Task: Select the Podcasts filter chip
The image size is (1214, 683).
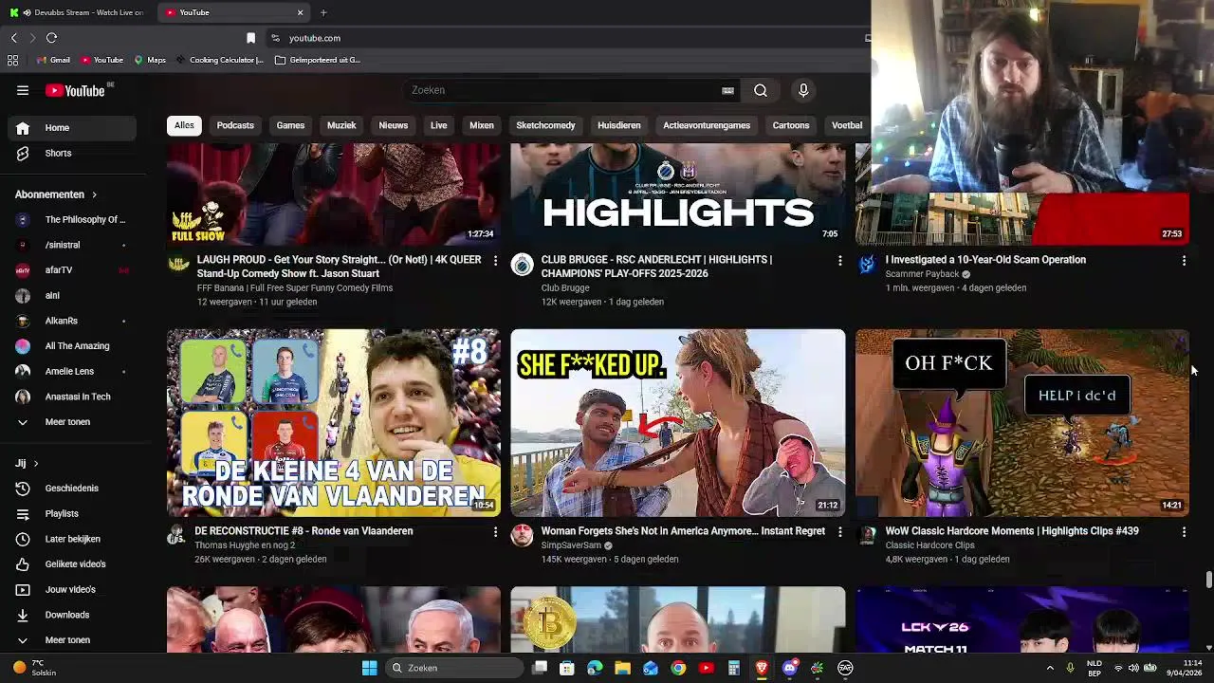Action: 235,125
